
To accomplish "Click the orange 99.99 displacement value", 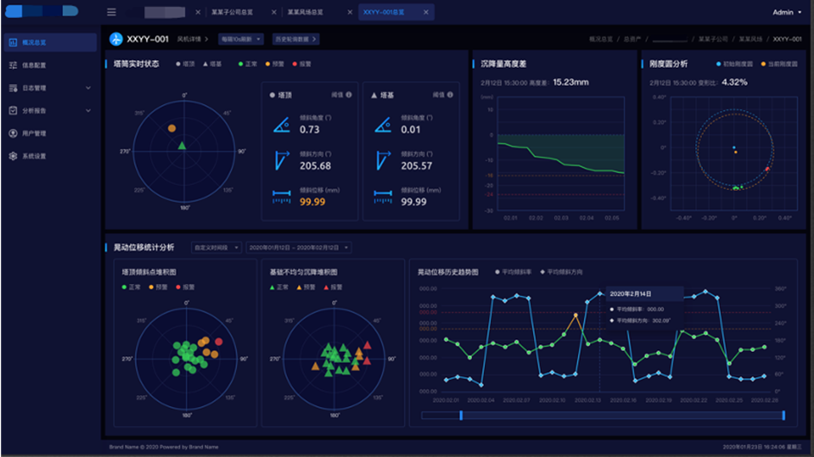I will pyautogui.click(x=313, y=201).
